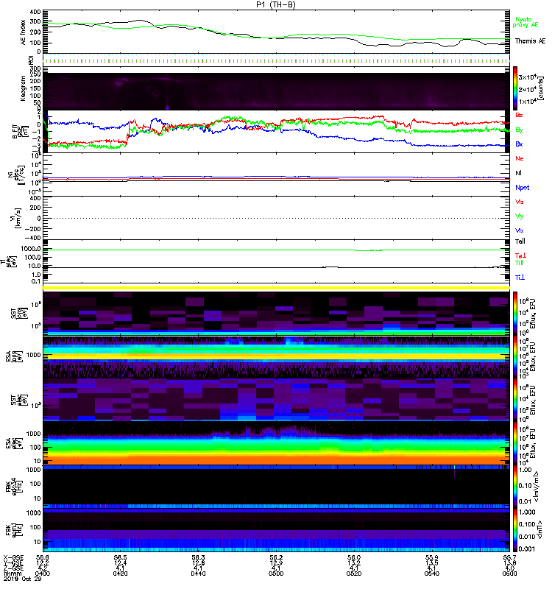Click the ESA ions Eflux color bar
This screenshot has width=552, height=589.
516,357
